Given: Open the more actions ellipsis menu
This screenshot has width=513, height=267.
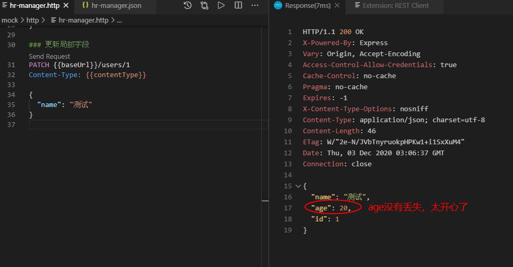Looking at the screenshot, I should 255,6.
